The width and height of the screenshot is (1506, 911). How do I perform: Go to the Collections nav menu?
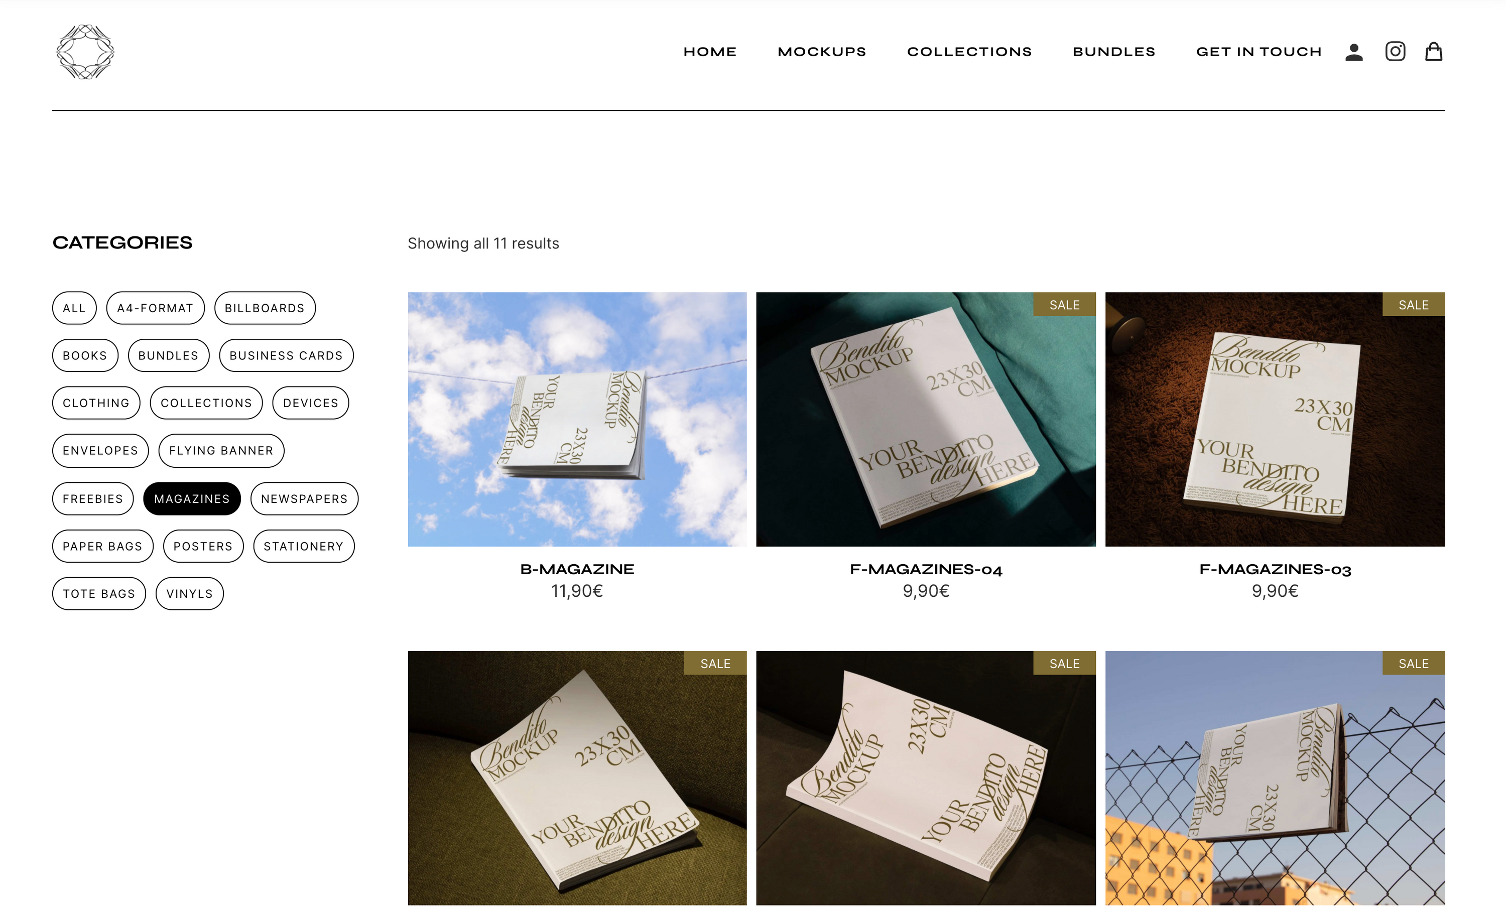click(969, 52)
